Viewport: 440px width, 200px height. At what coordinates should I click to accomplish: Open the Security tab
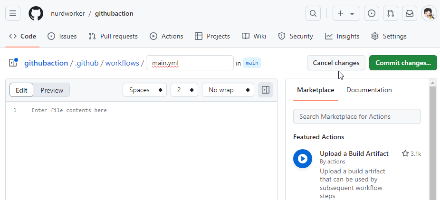coord(296,36)
